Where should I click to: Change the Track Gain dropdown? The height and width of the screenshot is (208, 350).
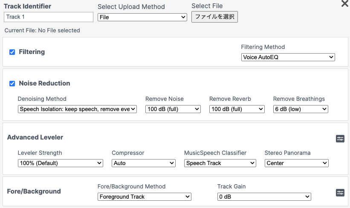coord(264,197)
